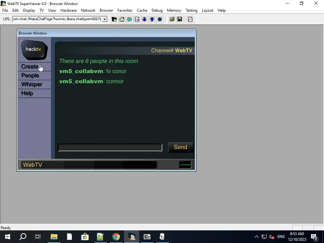This screenshot has width=324, height=243.
Task: Open Google Chrome from the taskbar
Action: pos(116,237)
